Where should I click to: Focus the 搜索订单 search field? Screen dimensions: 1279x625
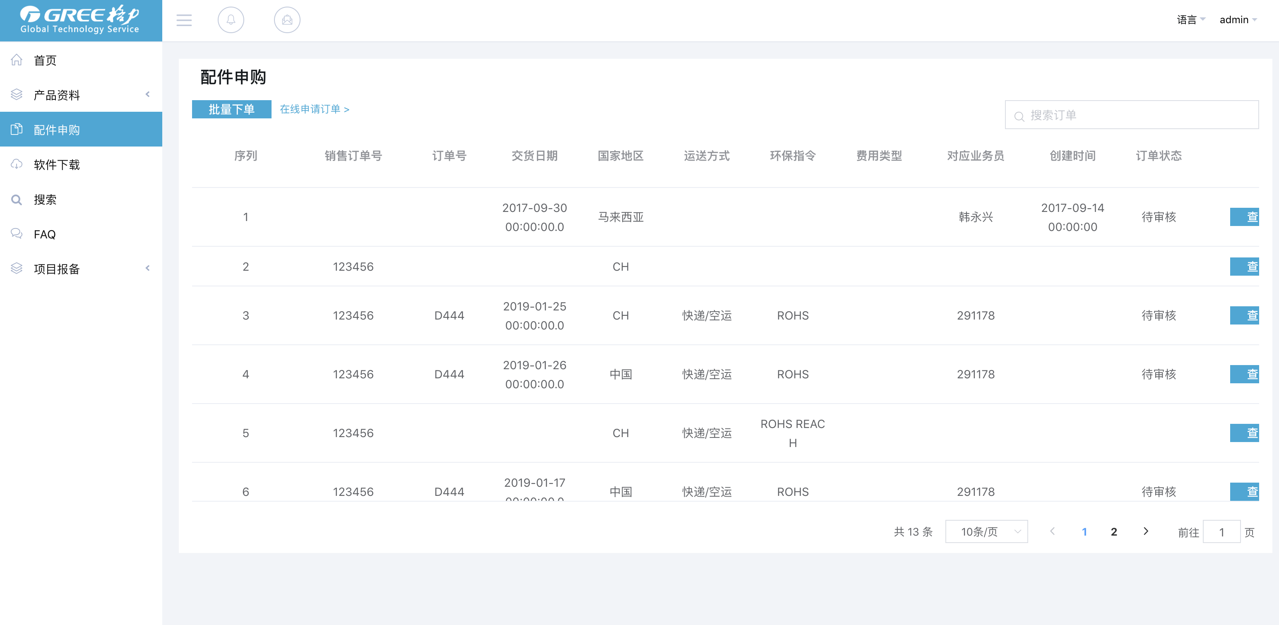[1132, 115]
